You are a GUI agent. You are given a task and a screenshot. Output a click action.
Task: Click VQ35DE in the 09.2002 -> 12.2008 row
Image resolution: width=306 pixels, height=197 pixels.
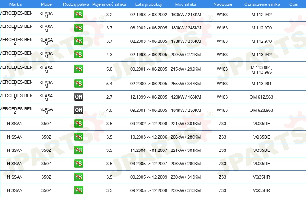pyautogui.click(x=261, y=124)
